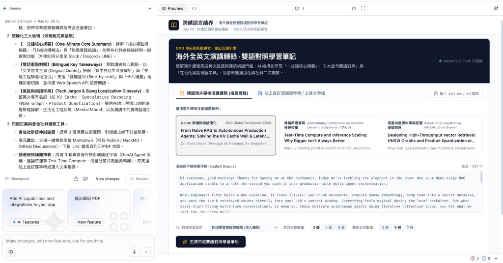The height and width of the screenshot is (263, 503).
Task: Set 雙語金句數量 to 5 條
Action: [397, 227]
